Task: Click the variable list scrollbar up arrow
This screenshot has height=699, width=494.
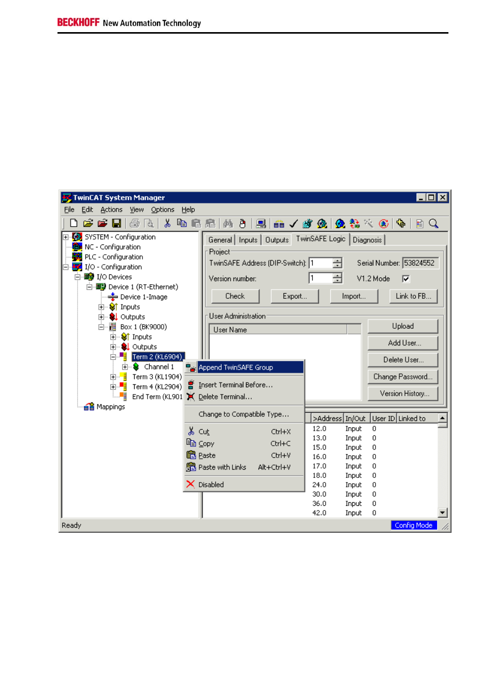Action: point(443,418)
